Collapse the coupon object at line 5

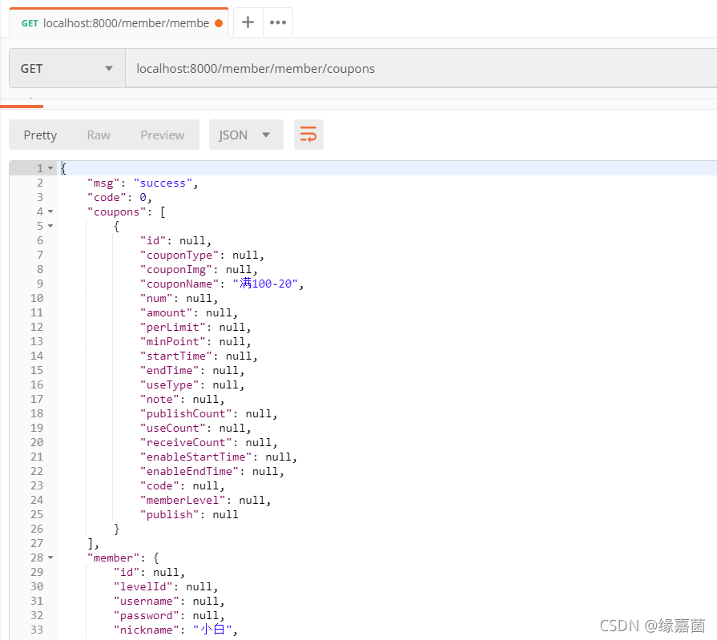pos(50,226)
